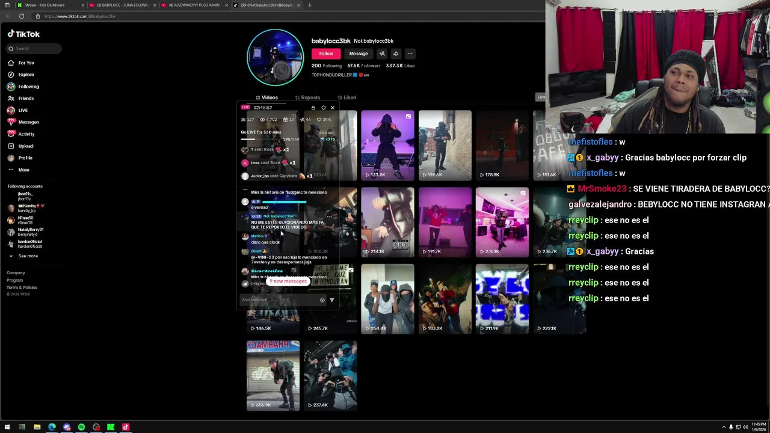The height and width of the screenshot is (433, 770).
Task: Switch to AJSOWAVEYYY PUSO A MINI tab
Action: tap(194, 5)
